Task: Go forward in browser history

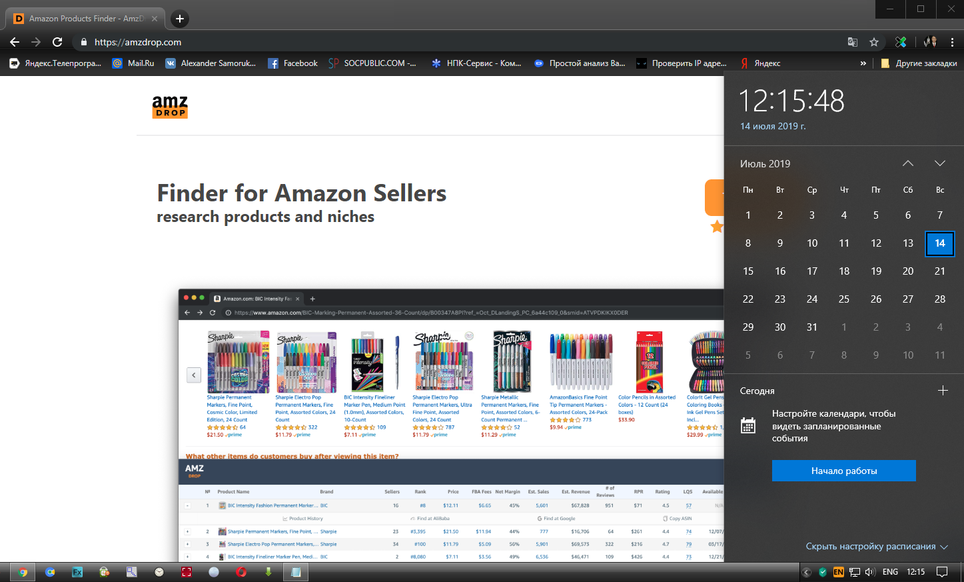Action: point(36,42)
